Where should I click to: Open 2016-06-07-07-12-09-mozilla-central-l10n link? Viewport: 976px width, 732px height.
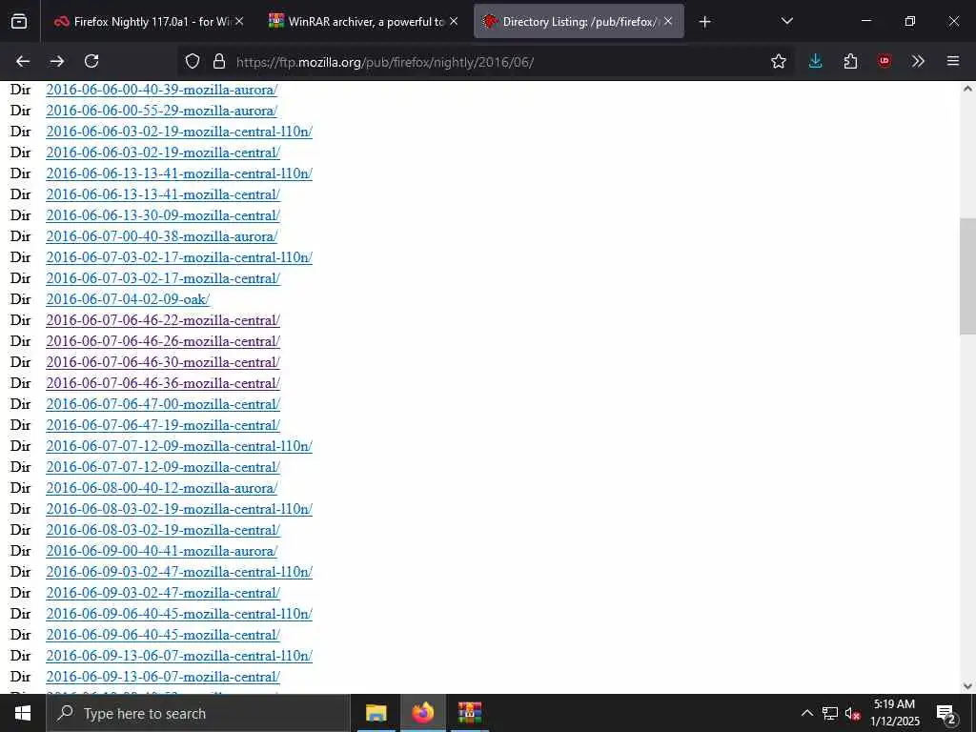[179, 446]
